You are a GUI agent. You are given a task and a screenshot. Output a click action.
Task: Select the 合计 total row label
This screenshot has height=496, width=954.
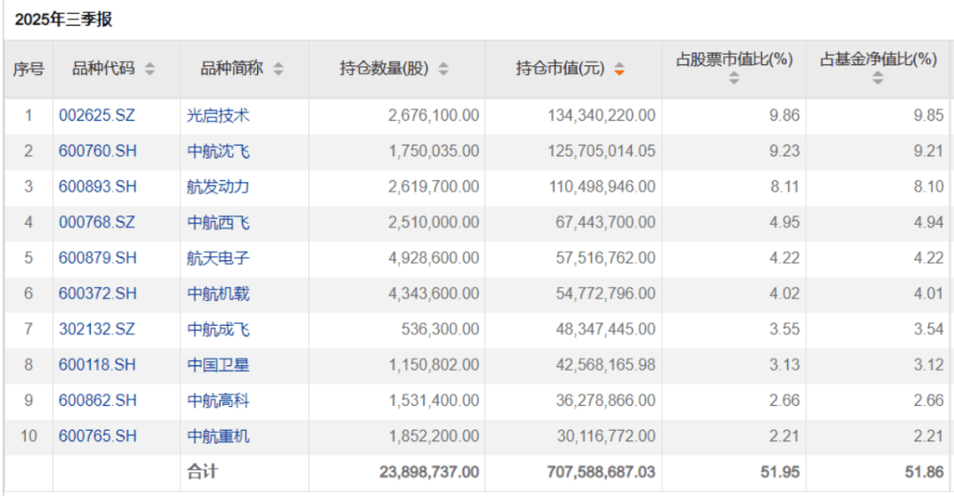(x=202, y=472)
